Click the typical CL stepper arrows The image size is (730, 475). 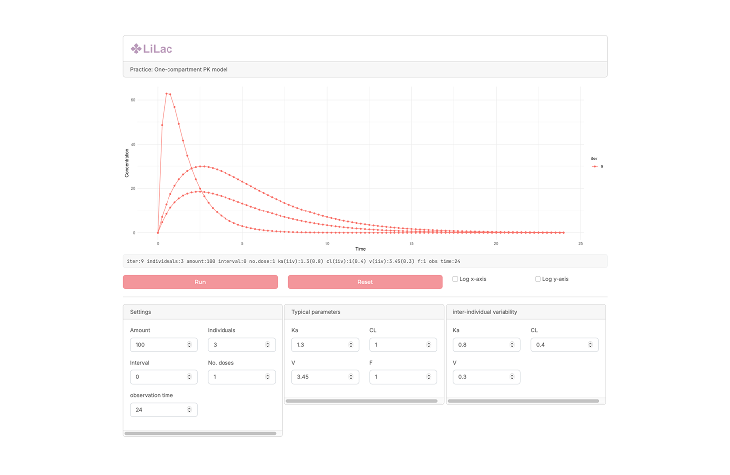pos(429,345)
